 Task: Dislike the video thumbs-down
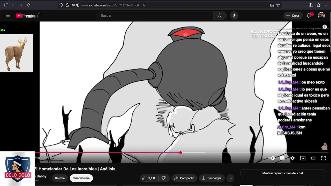(163, 178)
